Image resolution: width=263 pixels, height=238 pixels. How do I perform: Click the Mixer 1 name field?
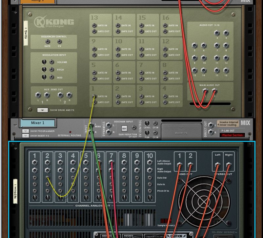(38, 123)
